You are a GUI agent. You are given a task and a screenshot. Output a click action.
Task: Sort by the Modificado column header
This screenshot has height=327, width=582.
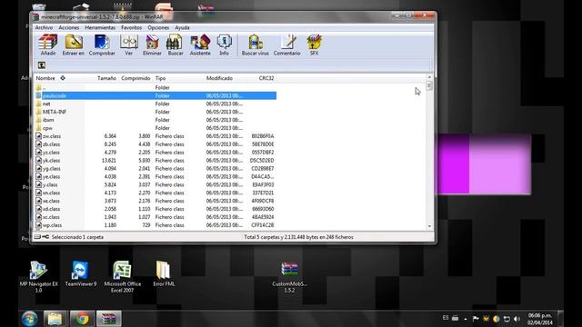click(219, 78)
